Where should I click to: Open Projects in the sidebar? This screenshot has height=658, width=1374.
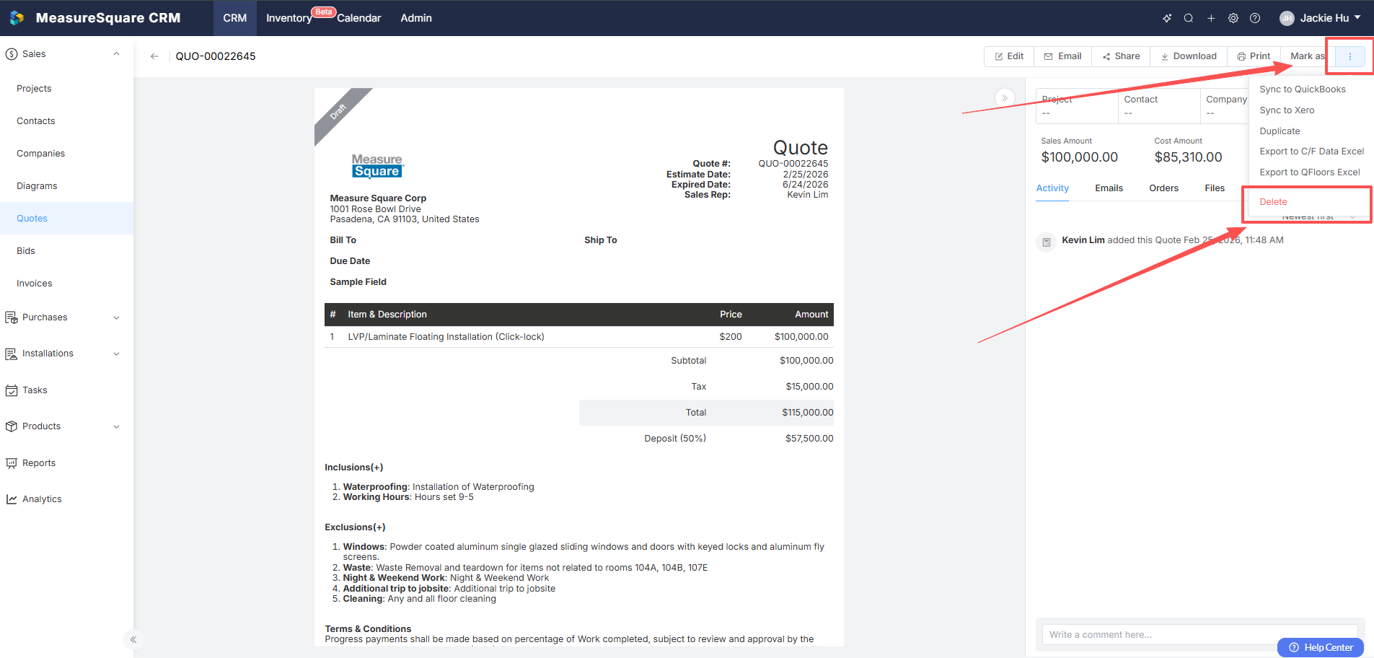34,89
